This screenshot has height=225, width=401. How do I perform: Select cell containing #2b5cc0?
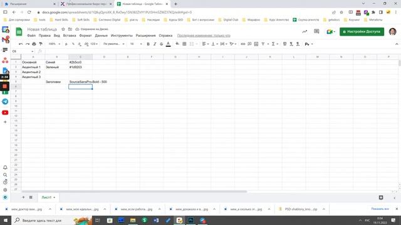coord(80,62)
